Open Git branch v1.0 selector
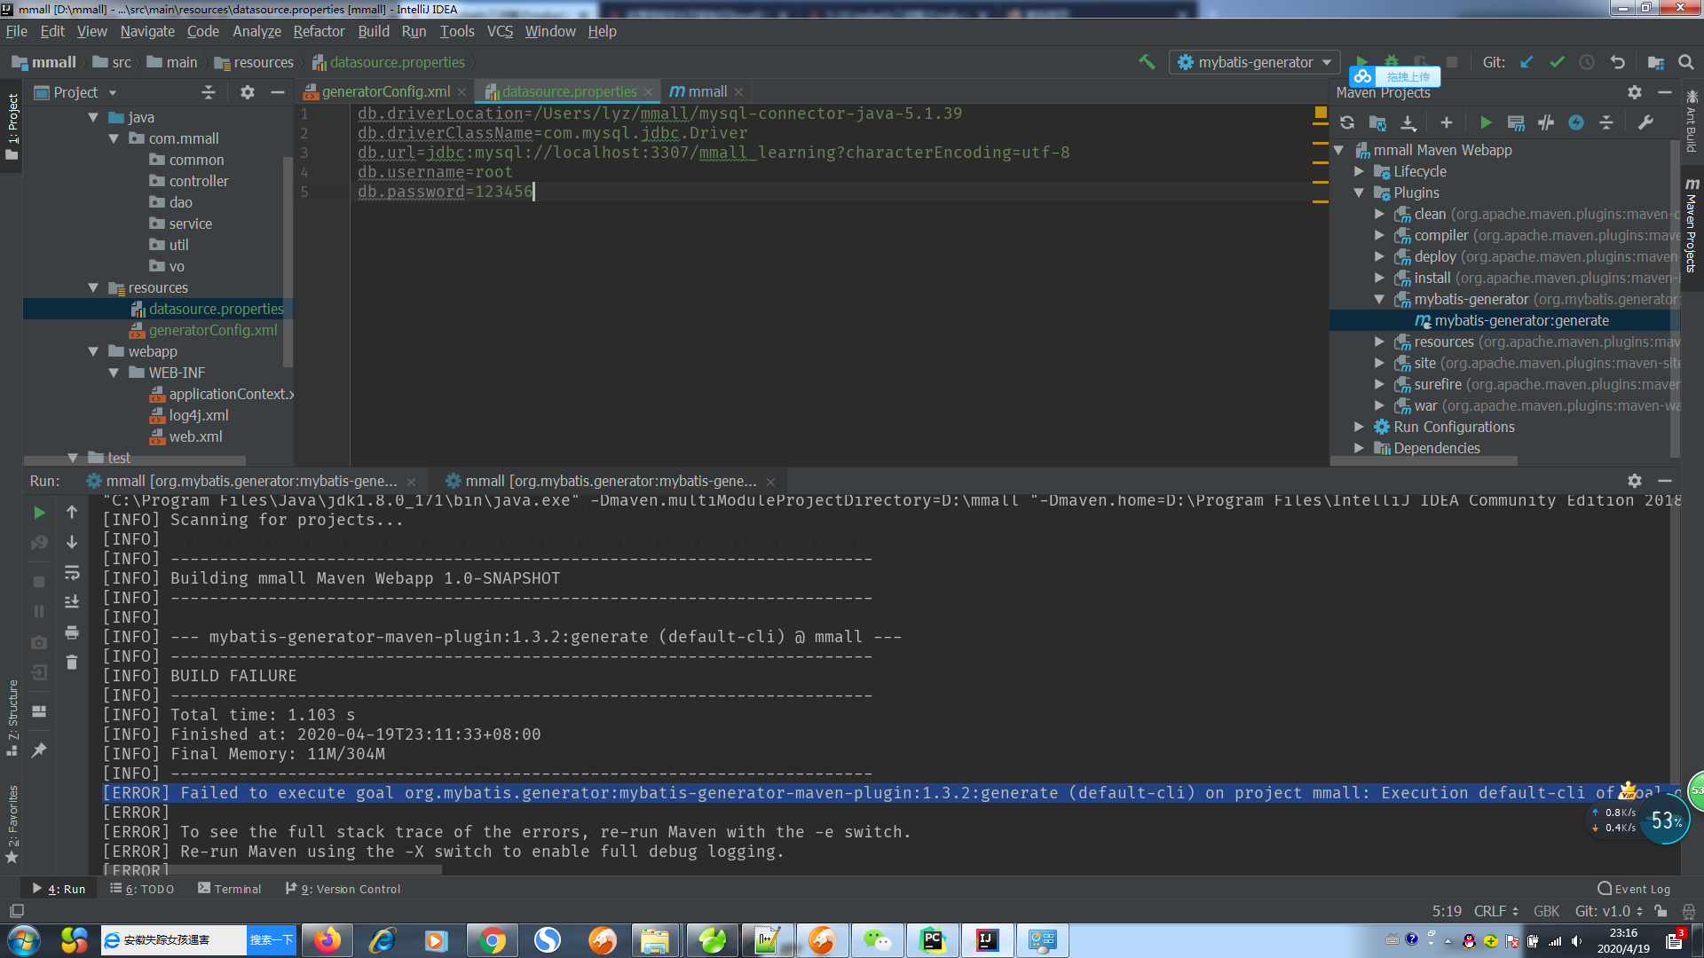Viewport: 1704px width, 958px height. pyautogui.click(x=1608, y=911)
